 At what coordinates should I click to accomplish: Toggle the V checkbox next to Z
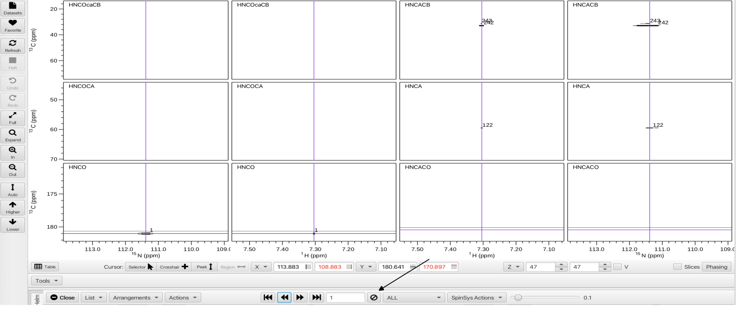[617, 267]
